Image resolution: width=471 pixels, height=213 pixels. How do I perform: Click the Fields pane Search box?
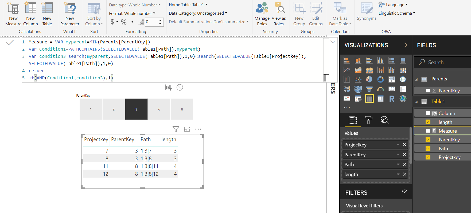click(x=442, y=62)
